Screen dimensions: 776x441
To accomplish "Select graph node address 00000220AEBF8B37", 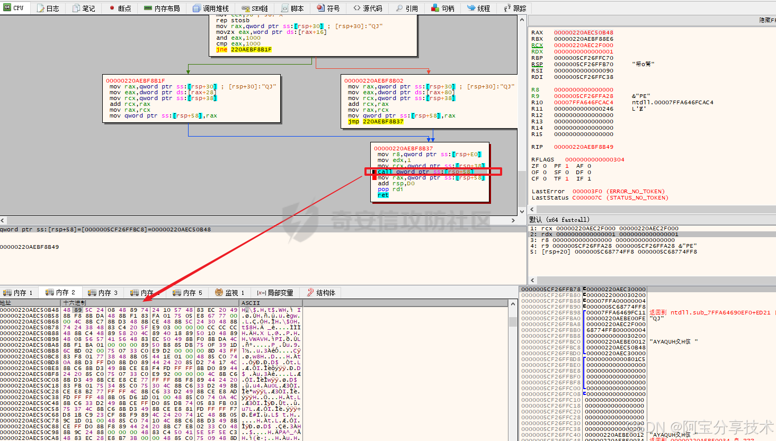I will point(404,148).
